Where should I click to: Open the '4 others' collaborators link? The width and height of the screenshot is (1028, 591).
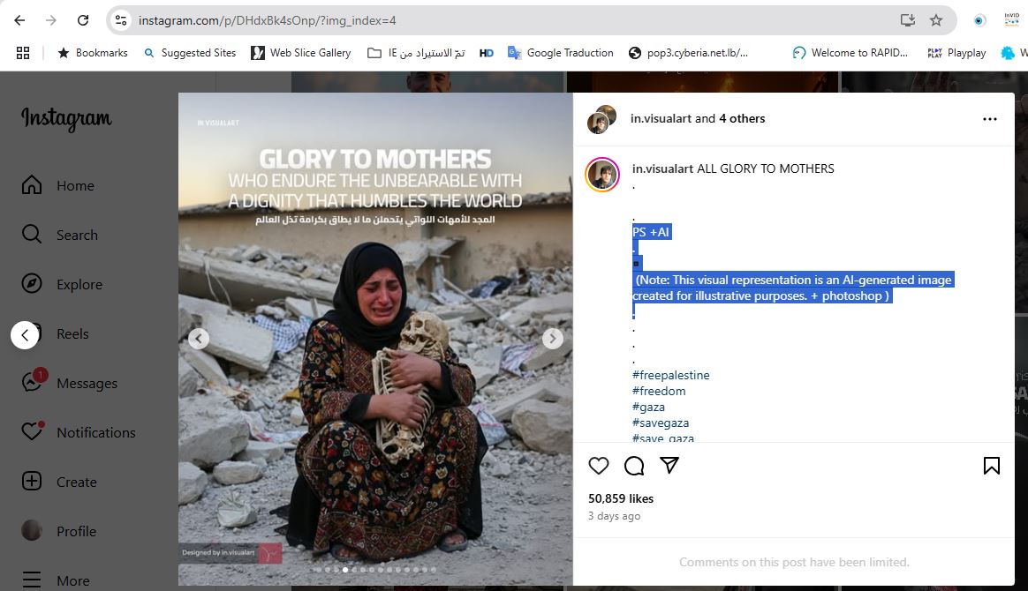(x=742, y=118)
